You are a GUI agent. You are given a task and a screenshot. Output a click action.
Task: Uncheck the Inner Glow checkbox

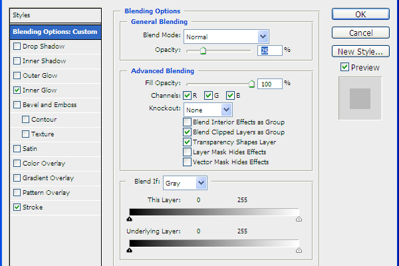click(x=17, y=90)
